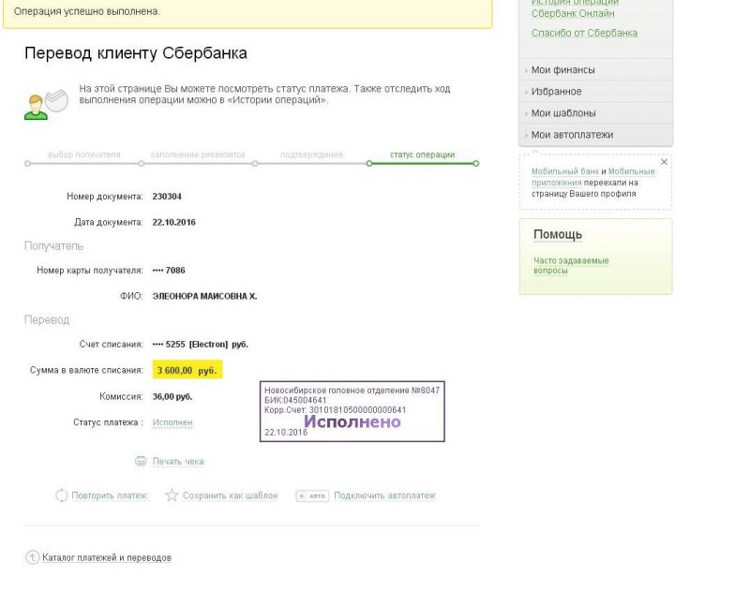Select the подтверждение step

coord(311,155)
